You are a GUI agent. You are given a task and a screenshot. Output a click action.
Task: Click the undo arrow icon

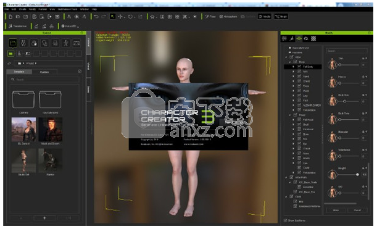pos(96,17)
